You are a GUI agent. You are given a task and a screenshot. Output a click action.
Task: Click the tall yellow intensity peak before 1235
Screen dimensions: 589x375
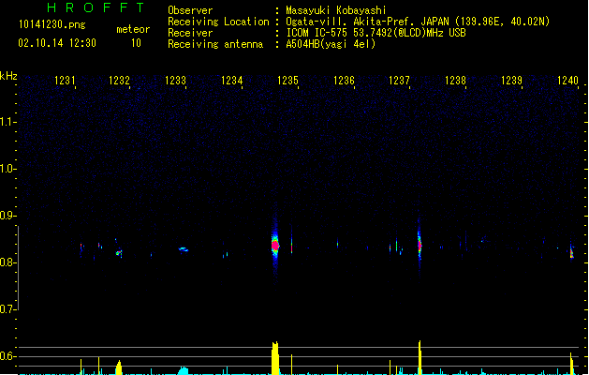point(275,358)
